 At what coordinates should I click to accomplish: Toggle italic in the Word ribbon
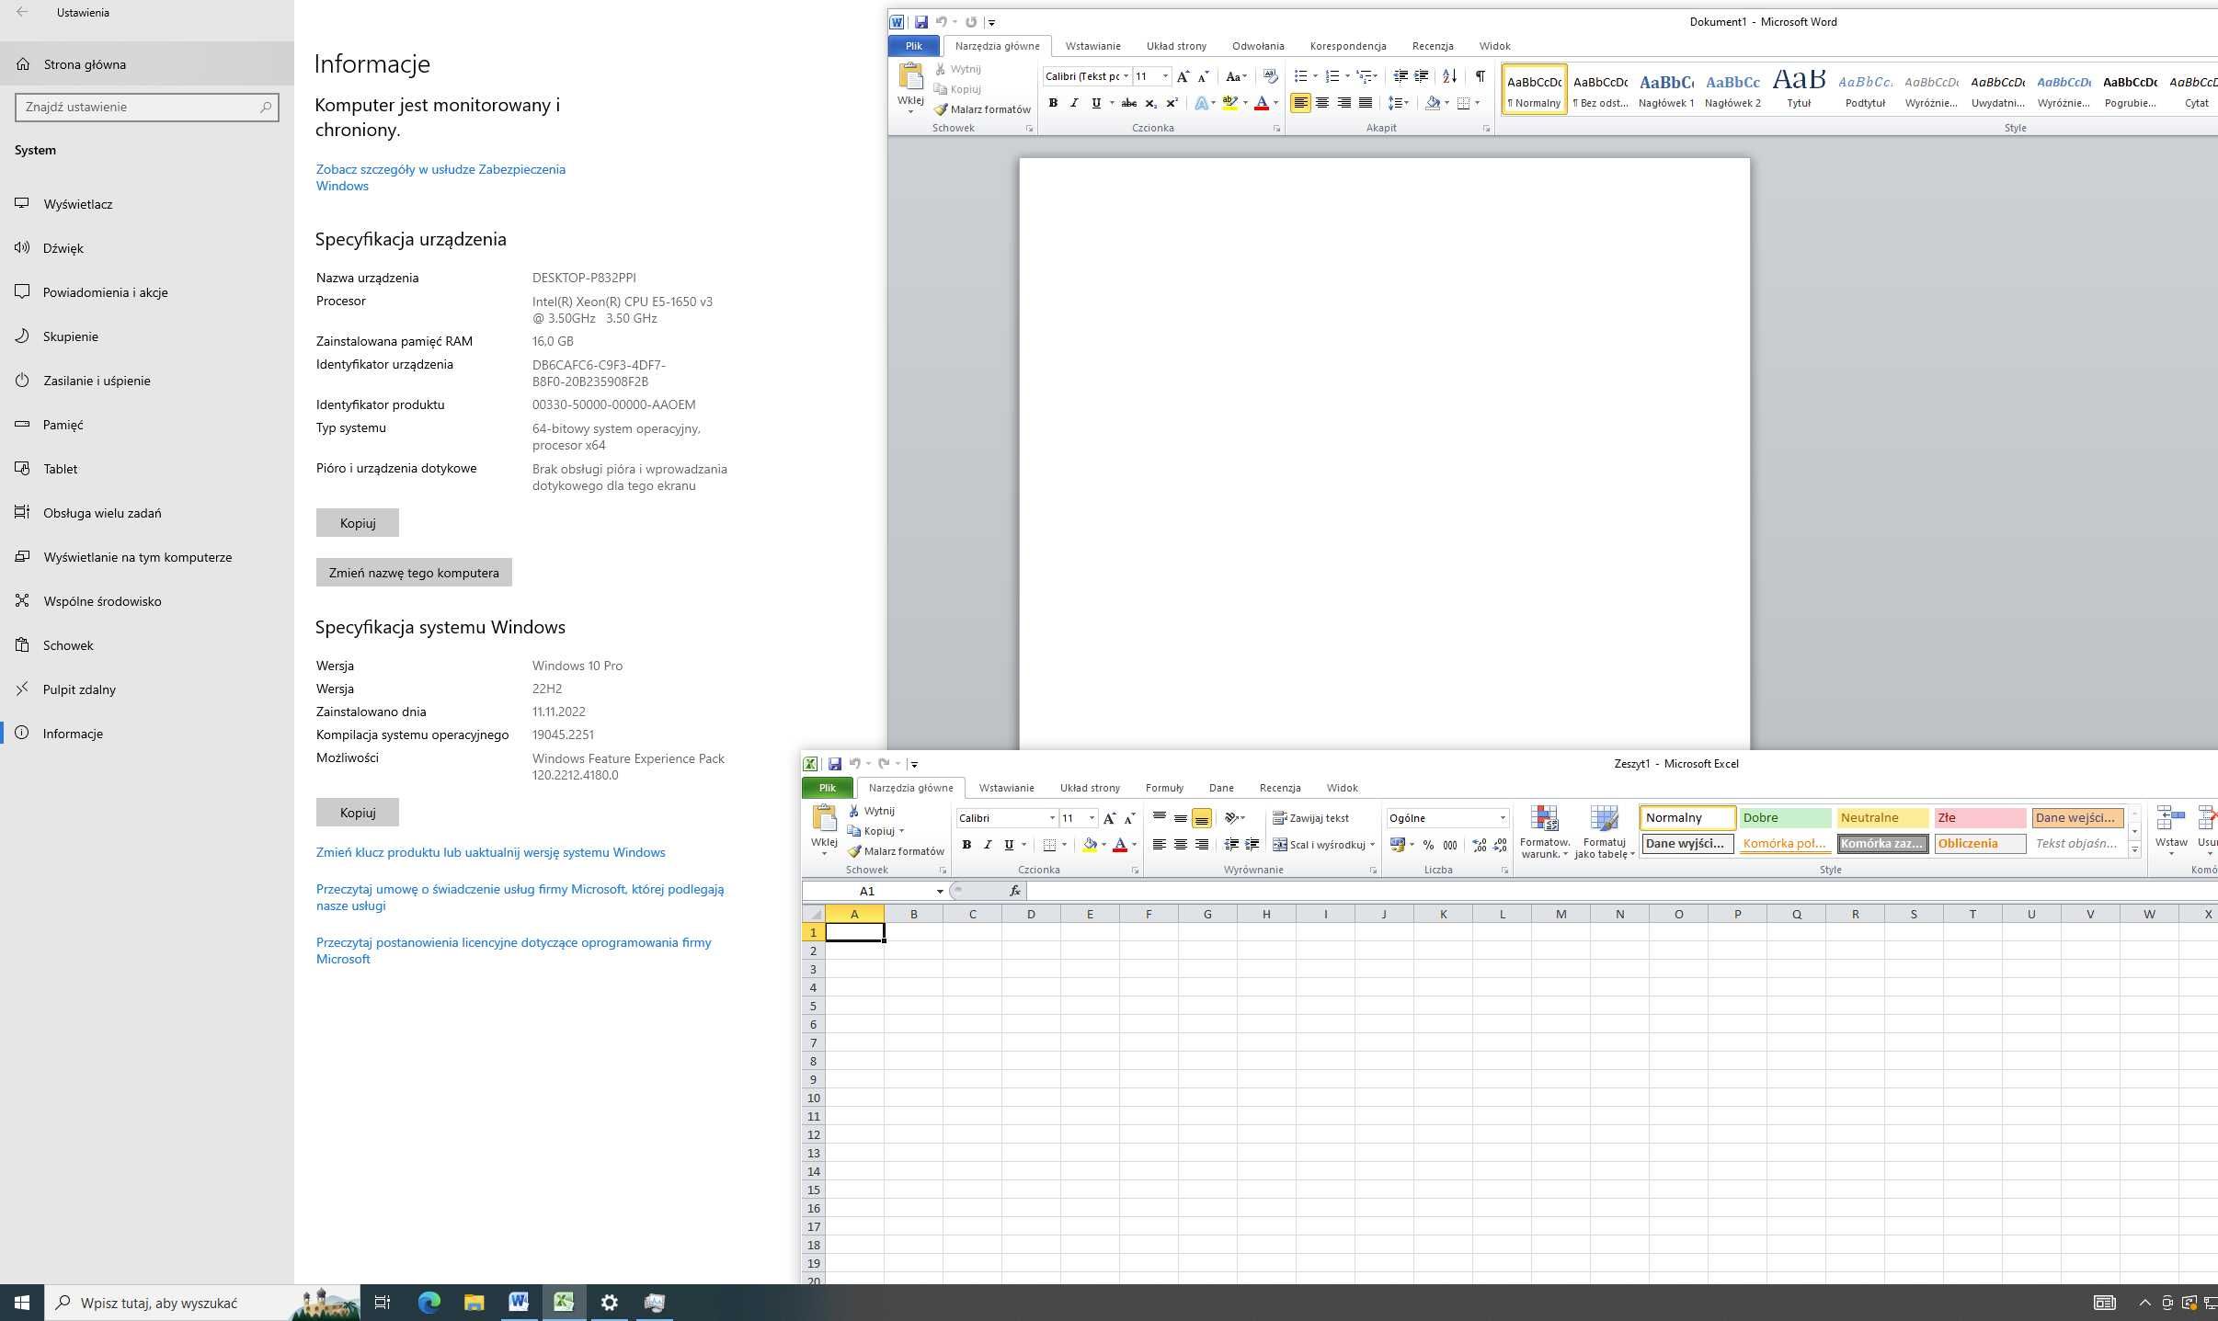[x=1074, y=103]
